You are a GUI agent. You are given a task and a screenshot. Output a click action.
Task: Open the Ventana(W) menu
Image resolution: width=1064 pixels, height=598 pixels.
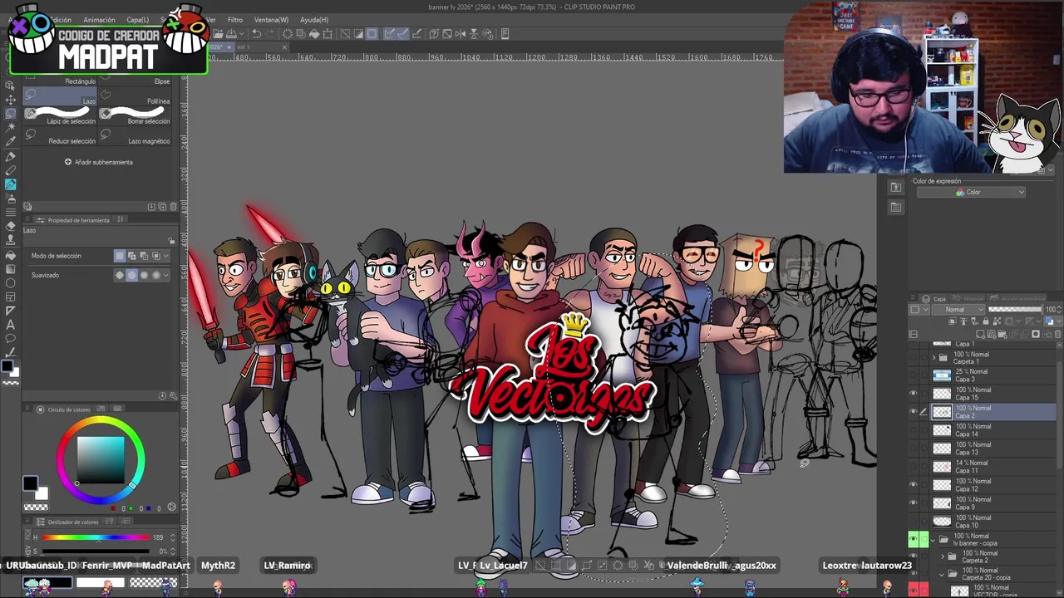tap(271, 20)
